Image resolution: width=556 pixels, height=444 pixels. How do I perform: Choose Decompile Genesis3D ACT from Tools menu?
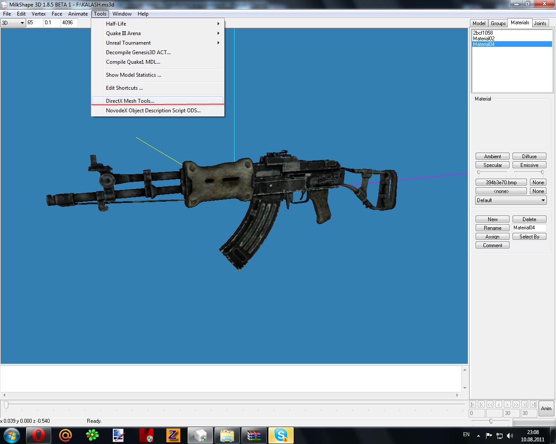click(x=158, y=52)
